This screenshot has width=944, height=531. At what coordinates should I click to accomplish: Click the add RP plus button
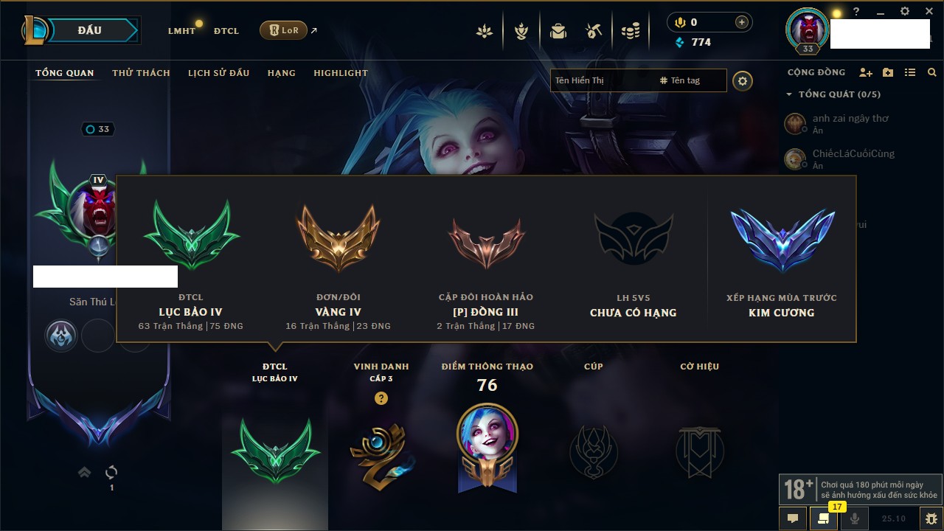click(741, 22)
